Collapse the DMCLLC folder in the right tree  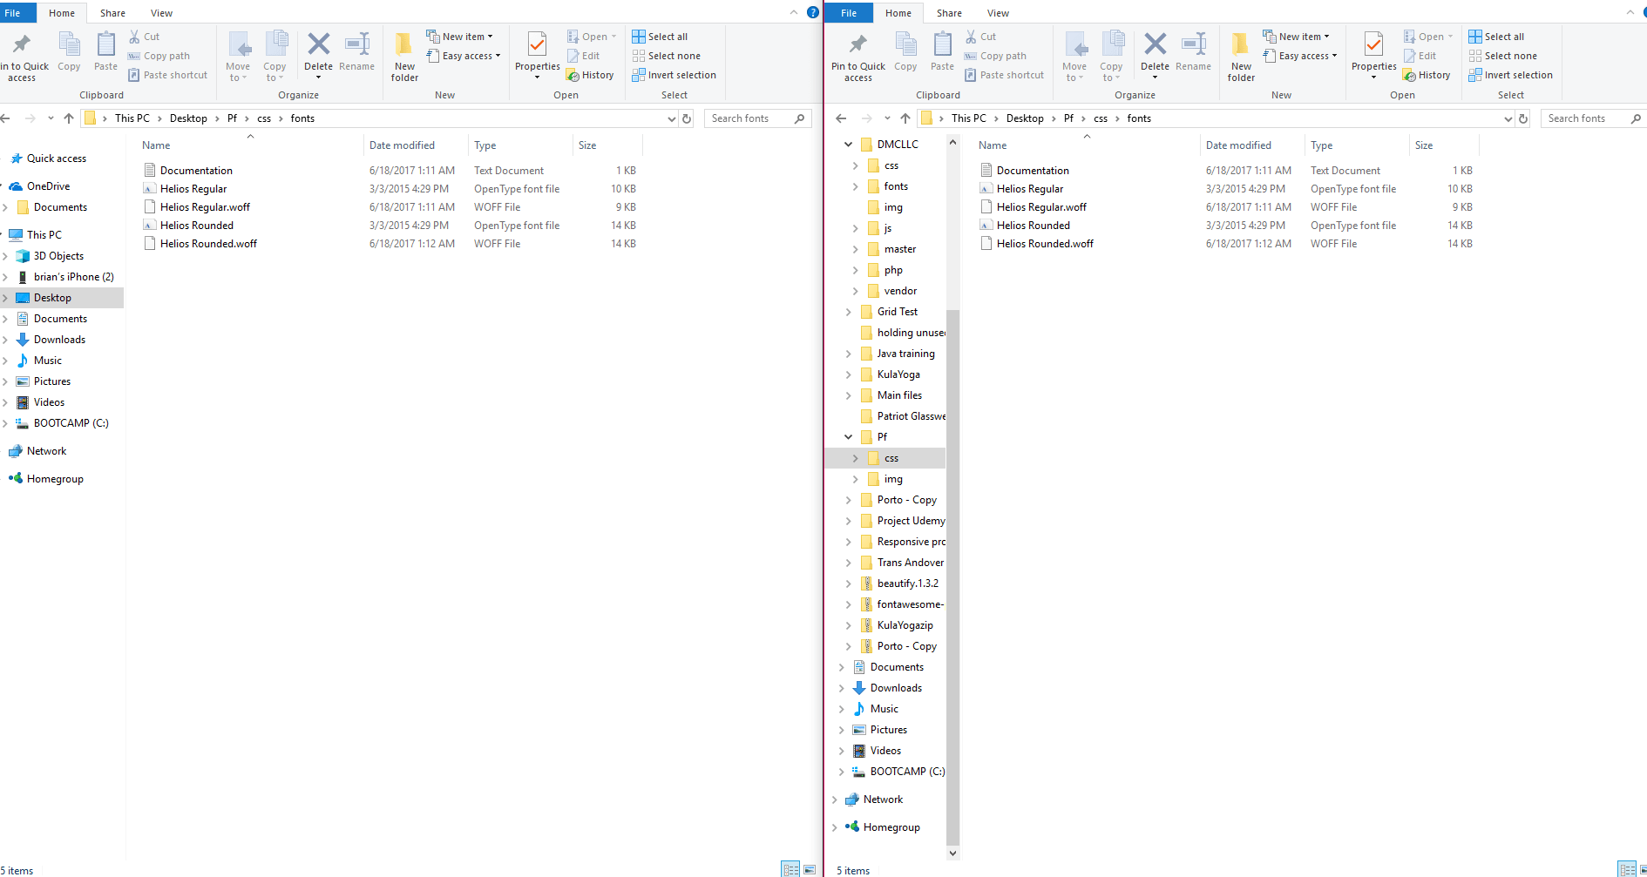tap(848, 145)
